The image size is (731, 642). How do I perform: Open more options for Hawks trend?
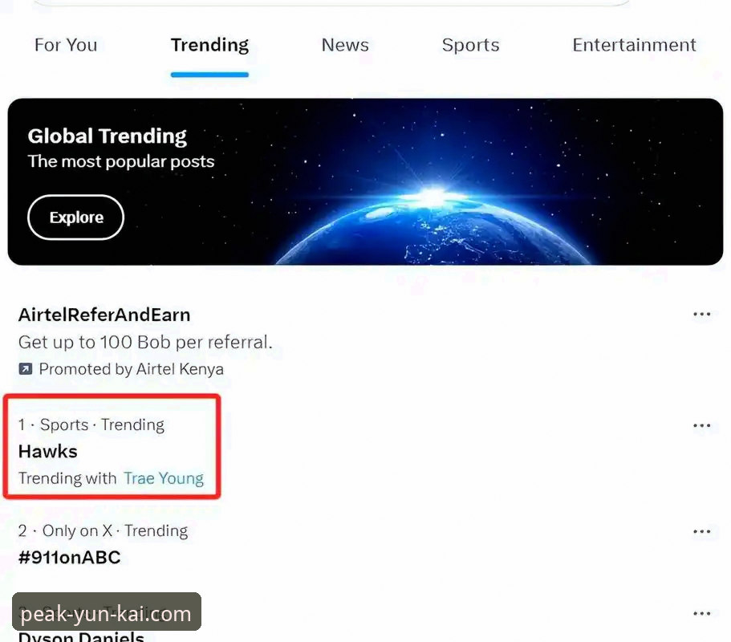(701, 425)
